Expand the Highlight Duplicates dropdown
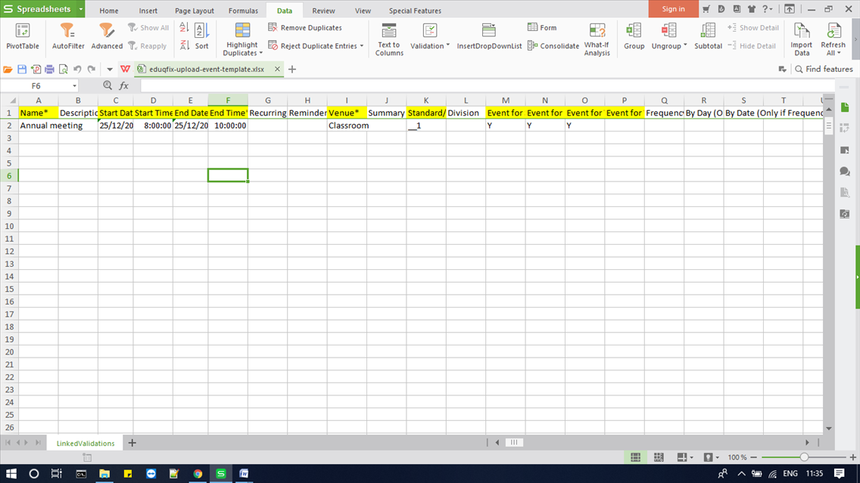This screenshot has height=483, width=860. point(261,53)
